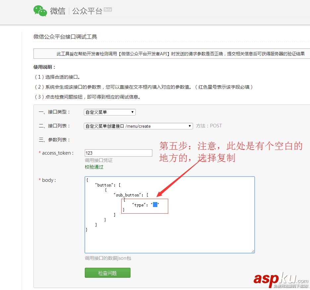Click the red box annotating the type field

[x=145, y=206]
